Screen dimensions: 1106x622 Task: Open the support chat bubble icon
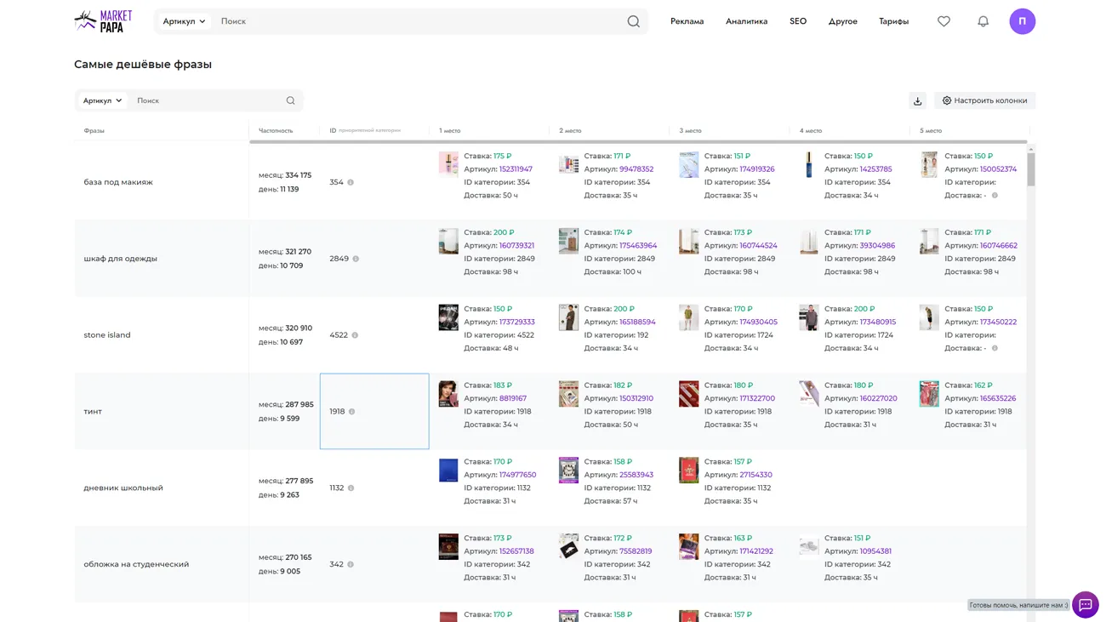[x=1085, y=604]
